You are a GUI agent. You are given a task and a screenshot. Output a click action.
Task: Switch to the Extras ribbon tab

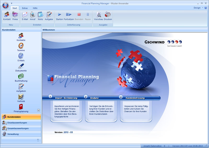[x=25, y=8]
